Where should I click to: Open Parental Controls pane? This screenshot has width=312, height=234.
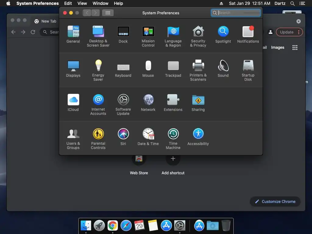click(98, 139)
